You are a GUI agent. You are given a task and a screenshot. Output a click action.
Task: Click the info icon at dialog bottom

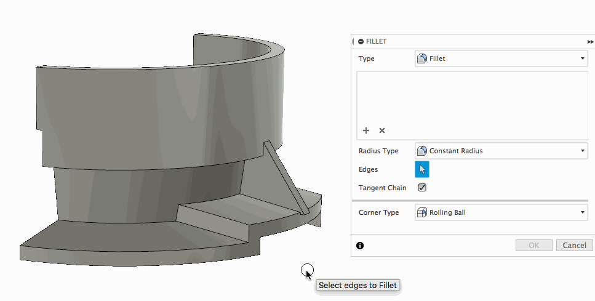tap(360, 246)
